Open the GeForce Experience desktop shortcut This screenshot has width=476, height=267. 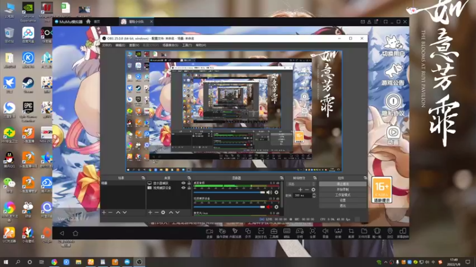(28, 12)
